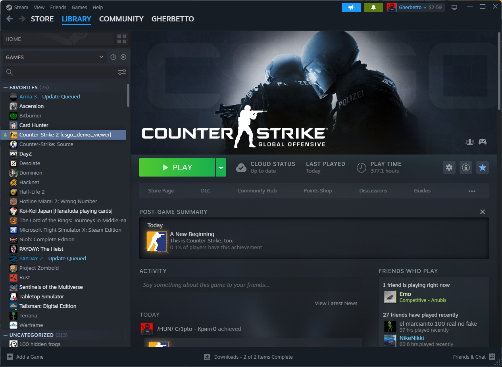This screenshot has height=367, width=502.
Task: Open the Friends & Chat icon
Action: click(x=492, y=357)
